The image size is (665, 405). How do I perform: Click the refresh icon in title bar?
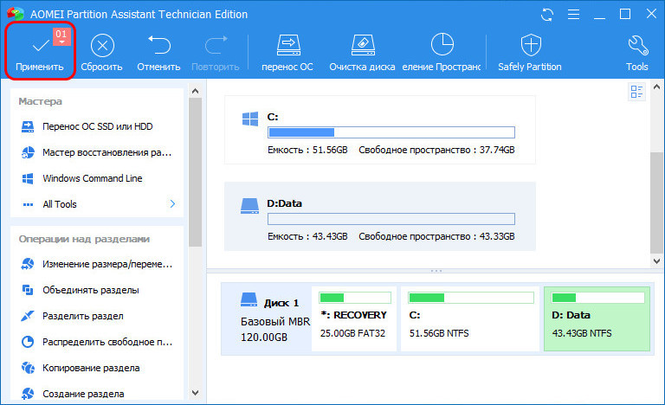[x=547, y=15]
